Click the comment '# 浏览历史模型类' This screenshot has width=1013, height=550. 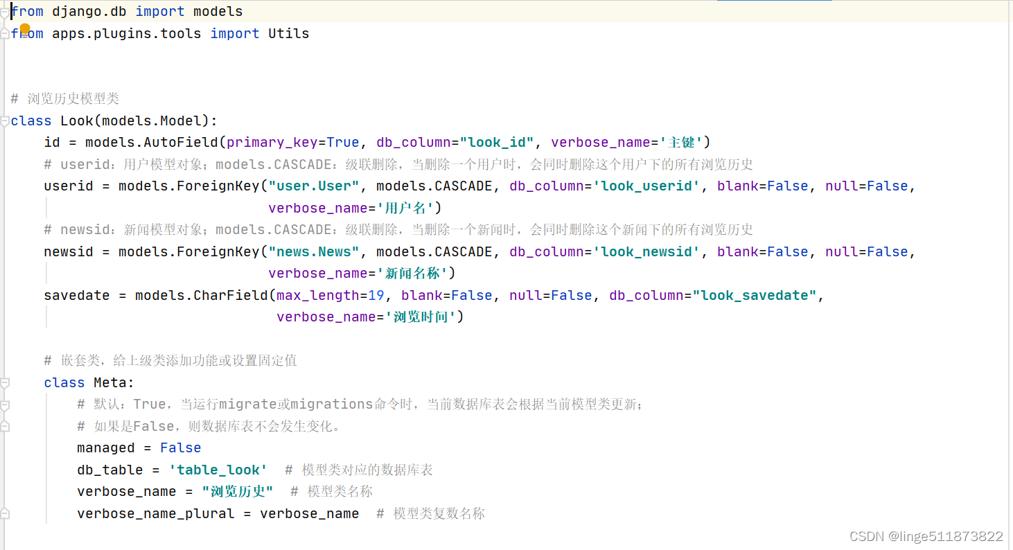click(65, 98)
